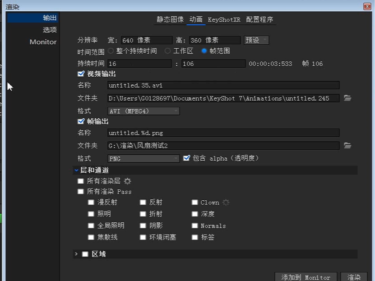
Task: Click the gear icon next to Clown pass
Action: pyautogui.click(x=226, y=203)
